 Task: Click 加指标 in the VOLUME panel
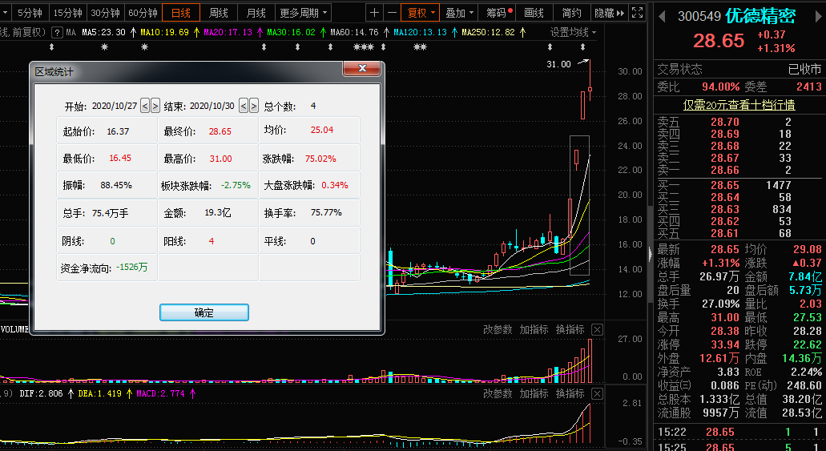[x=534, y=330]
